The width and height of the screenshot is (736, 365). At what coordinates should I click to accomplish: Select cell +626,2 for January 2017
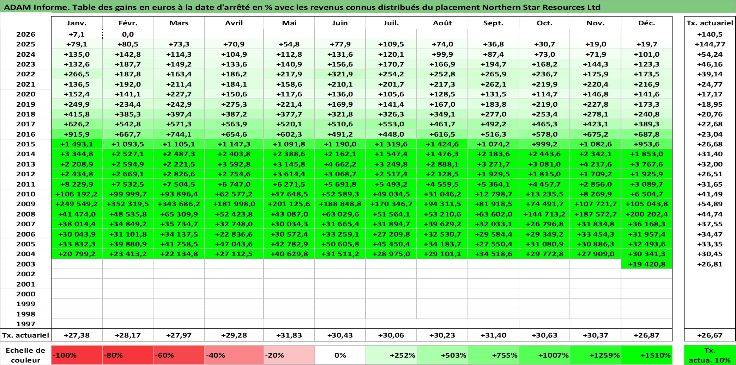pos(77,124)
